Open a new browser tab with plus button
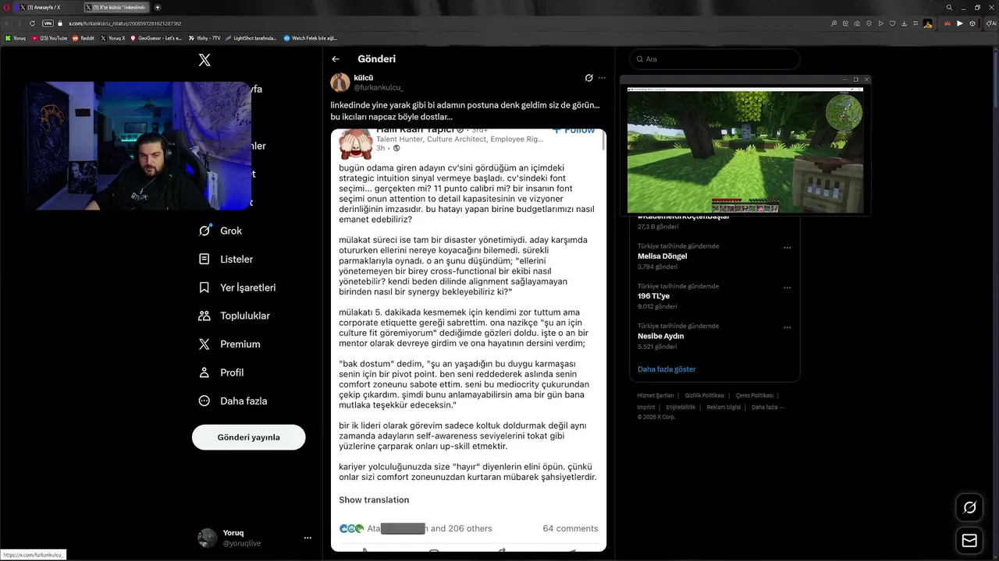999x561 pixels. click(x=158, y=7)
